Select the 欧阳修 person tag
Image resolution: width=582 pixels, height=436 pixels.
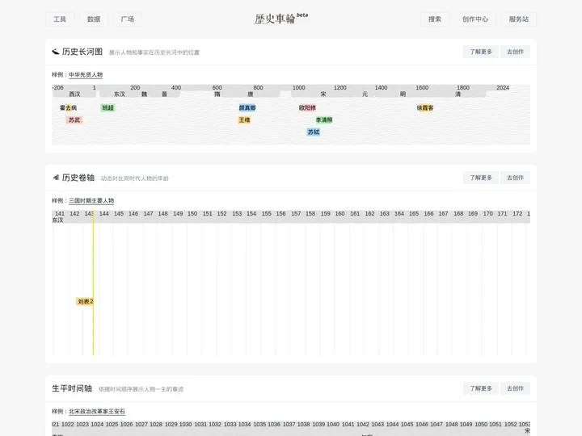(x=307, y=108)
